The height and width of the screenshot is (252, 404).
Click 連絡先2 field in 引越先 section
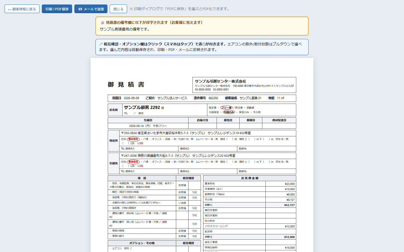[208, 171]
